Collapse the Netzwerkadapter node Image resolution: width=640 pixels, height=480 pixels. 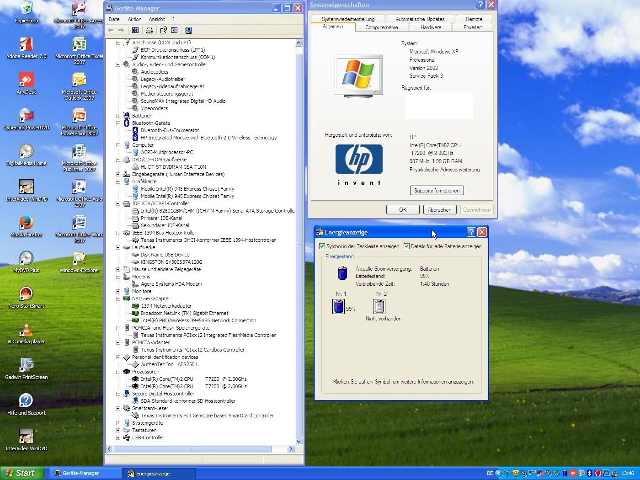pos(118,299)
